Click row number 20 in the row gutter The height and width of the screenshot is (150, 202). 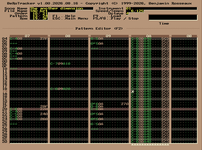click(5, 109)
